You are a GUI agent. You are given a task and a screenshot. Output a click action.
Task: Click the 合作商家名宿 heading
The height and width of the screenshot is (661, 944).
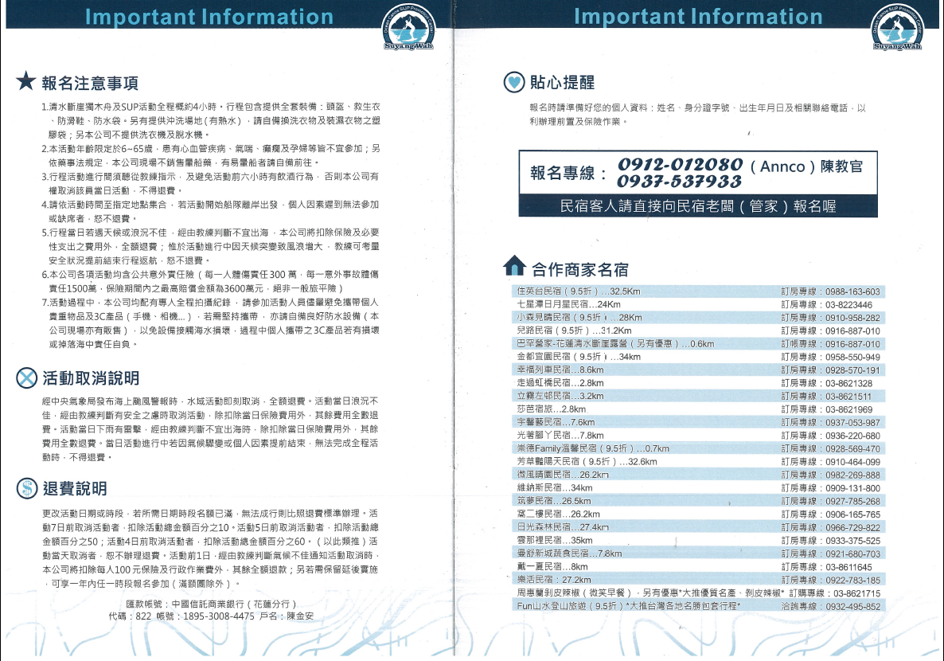tap(579, 269)
